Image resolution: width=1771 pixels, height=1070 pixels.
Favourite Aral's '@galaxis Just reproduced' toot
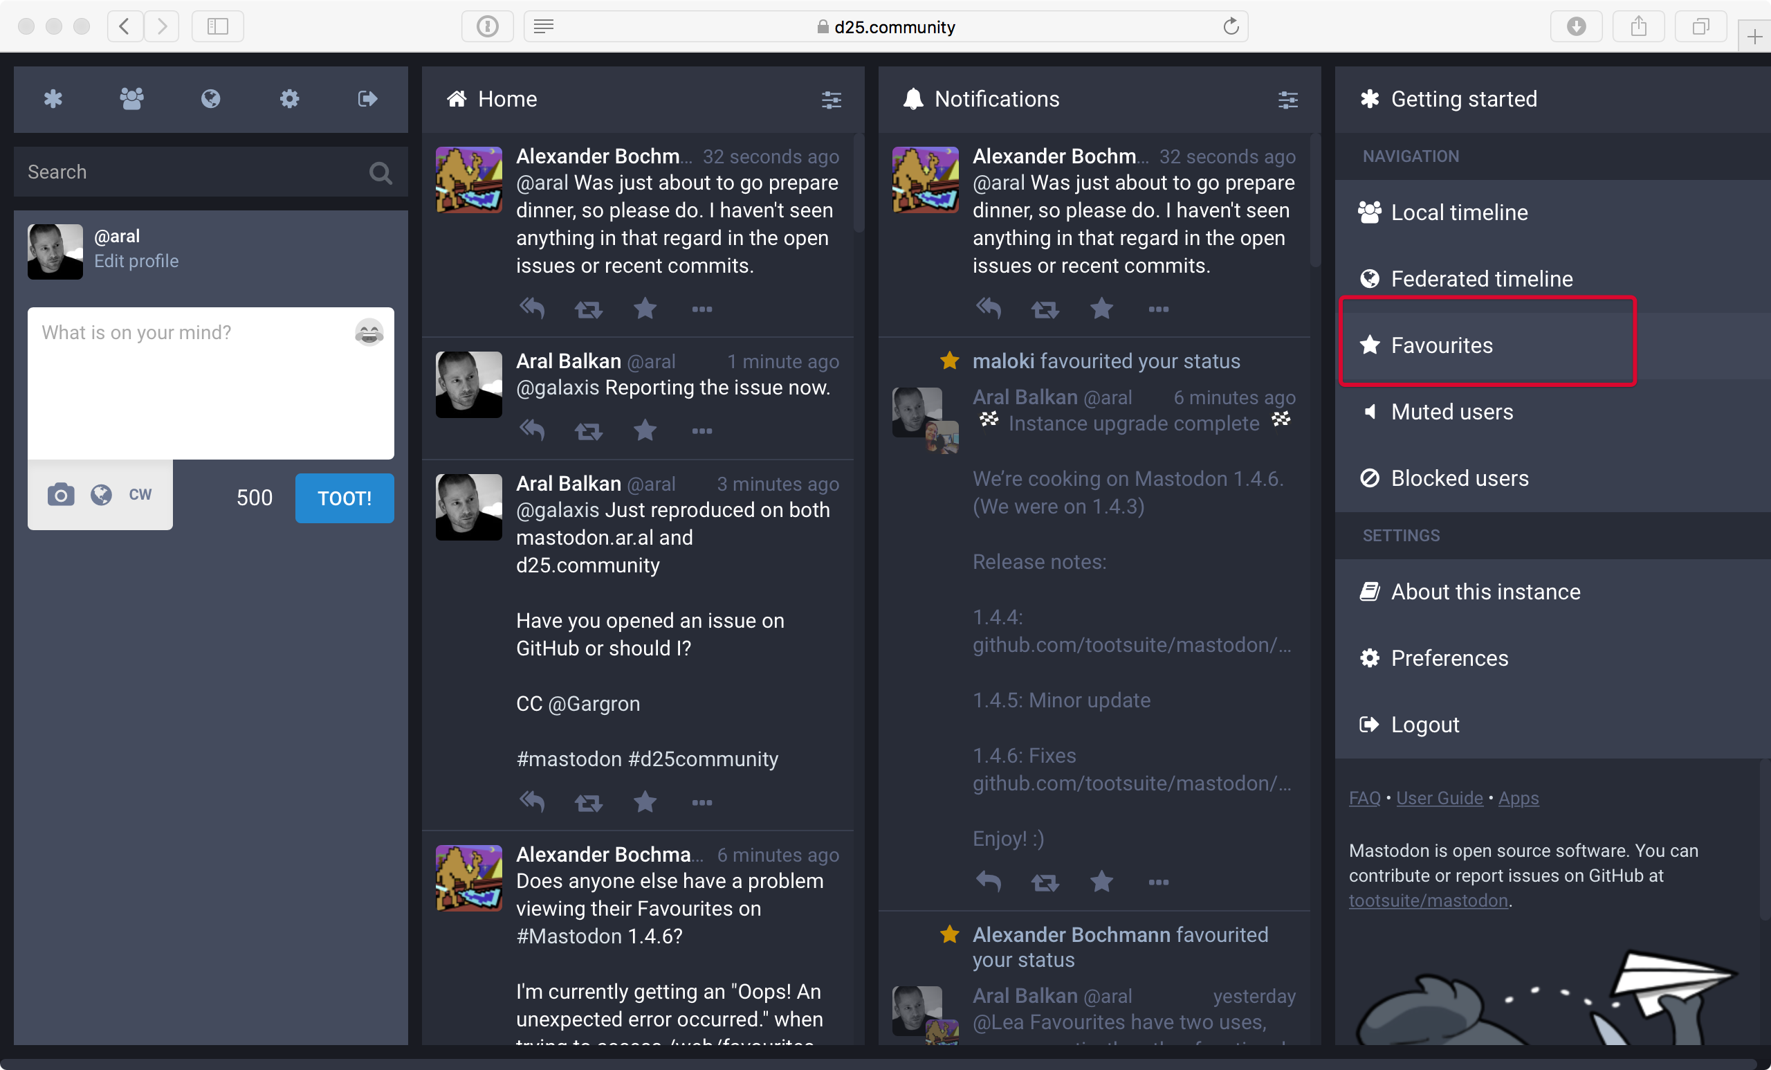(645, 801)
